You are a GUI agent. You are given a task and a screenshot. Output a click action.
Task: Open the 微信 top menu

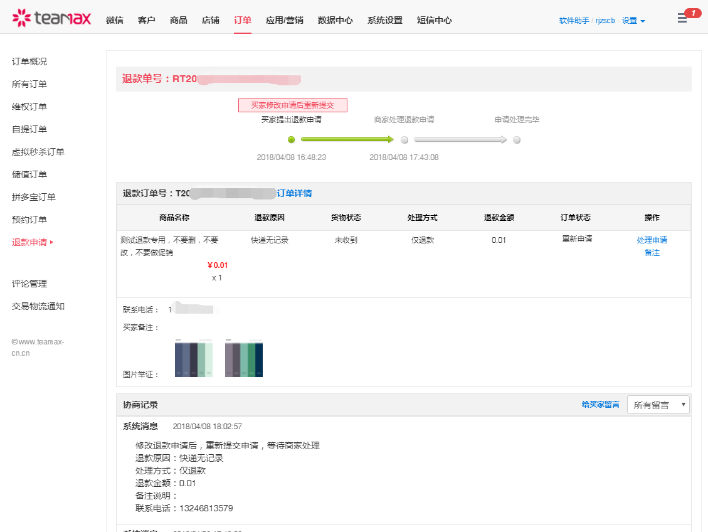coord(115,20)
